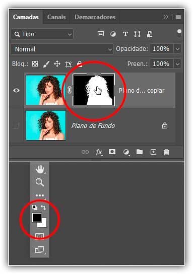Reset default foreground background colors icon
The height and width of the screenshot is (274, 193).
pyautogui.click(x=35, y=208)
